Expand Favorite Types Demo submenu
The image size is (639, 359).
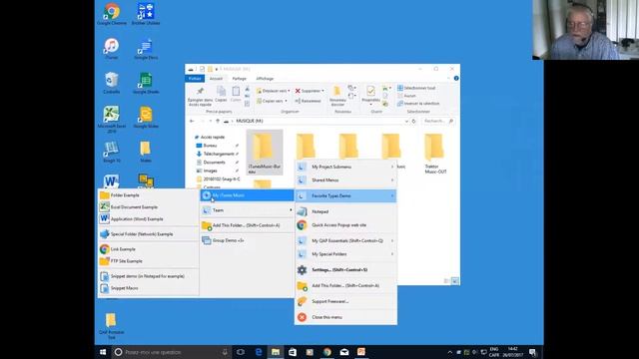(345, 195)
